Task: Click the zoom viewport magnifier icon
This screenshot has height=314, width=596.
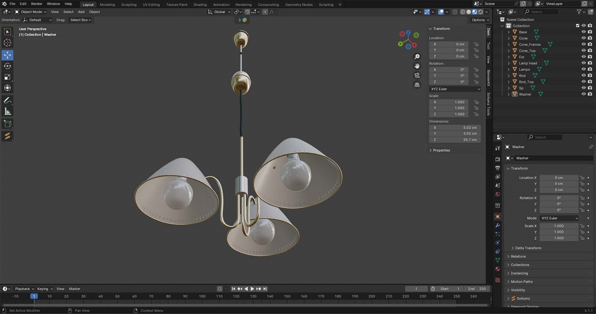Action: pos(417,57)
